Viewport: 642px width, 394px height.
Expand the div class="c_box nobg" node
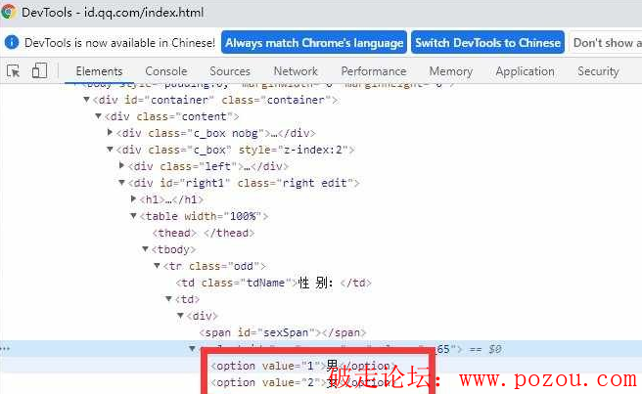click(x=110, y=133)
